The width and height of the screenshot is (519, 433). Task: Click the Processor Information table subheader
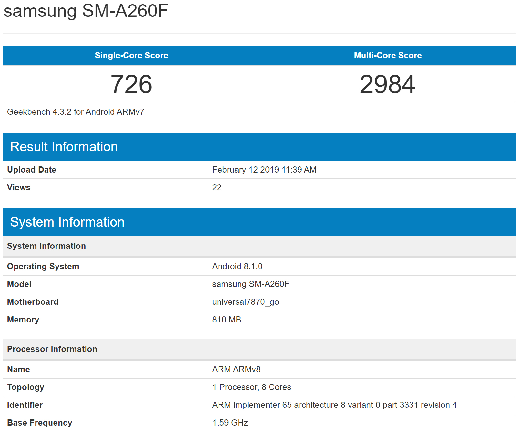52,349
